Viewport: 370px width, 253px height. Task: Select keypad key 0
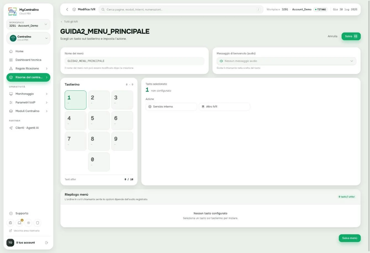[99, 162]
